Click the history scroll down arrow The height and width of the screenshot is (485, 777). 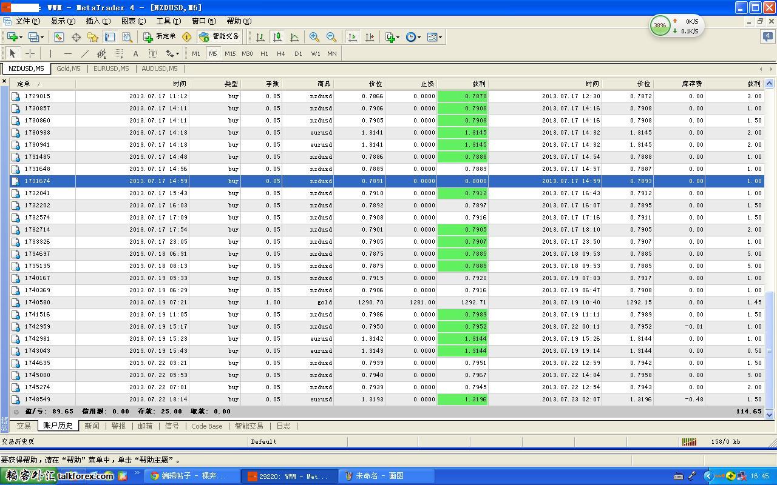coord(770,415)
